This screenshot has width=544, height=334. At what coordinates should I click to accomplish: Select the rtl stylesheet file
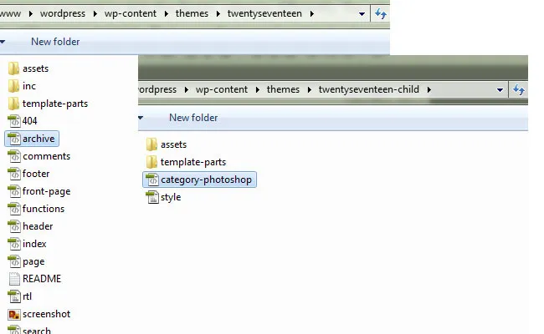click(28, 296)
